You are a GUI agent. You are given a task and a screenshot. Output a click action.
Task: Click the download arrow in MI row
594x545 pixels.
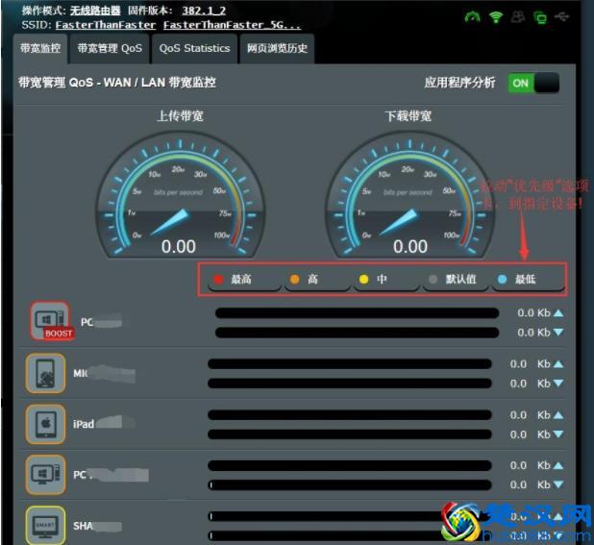tap(558, 384)
